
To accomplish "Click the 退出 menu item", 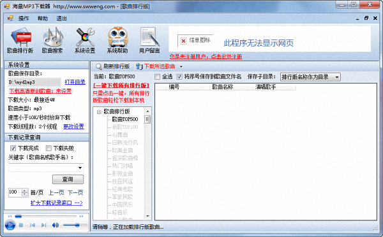I will (x=61, y=18).
